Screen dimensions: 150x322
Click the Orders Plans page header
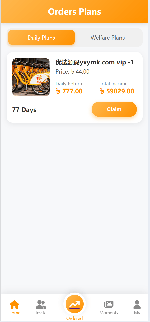coord(74,12)
